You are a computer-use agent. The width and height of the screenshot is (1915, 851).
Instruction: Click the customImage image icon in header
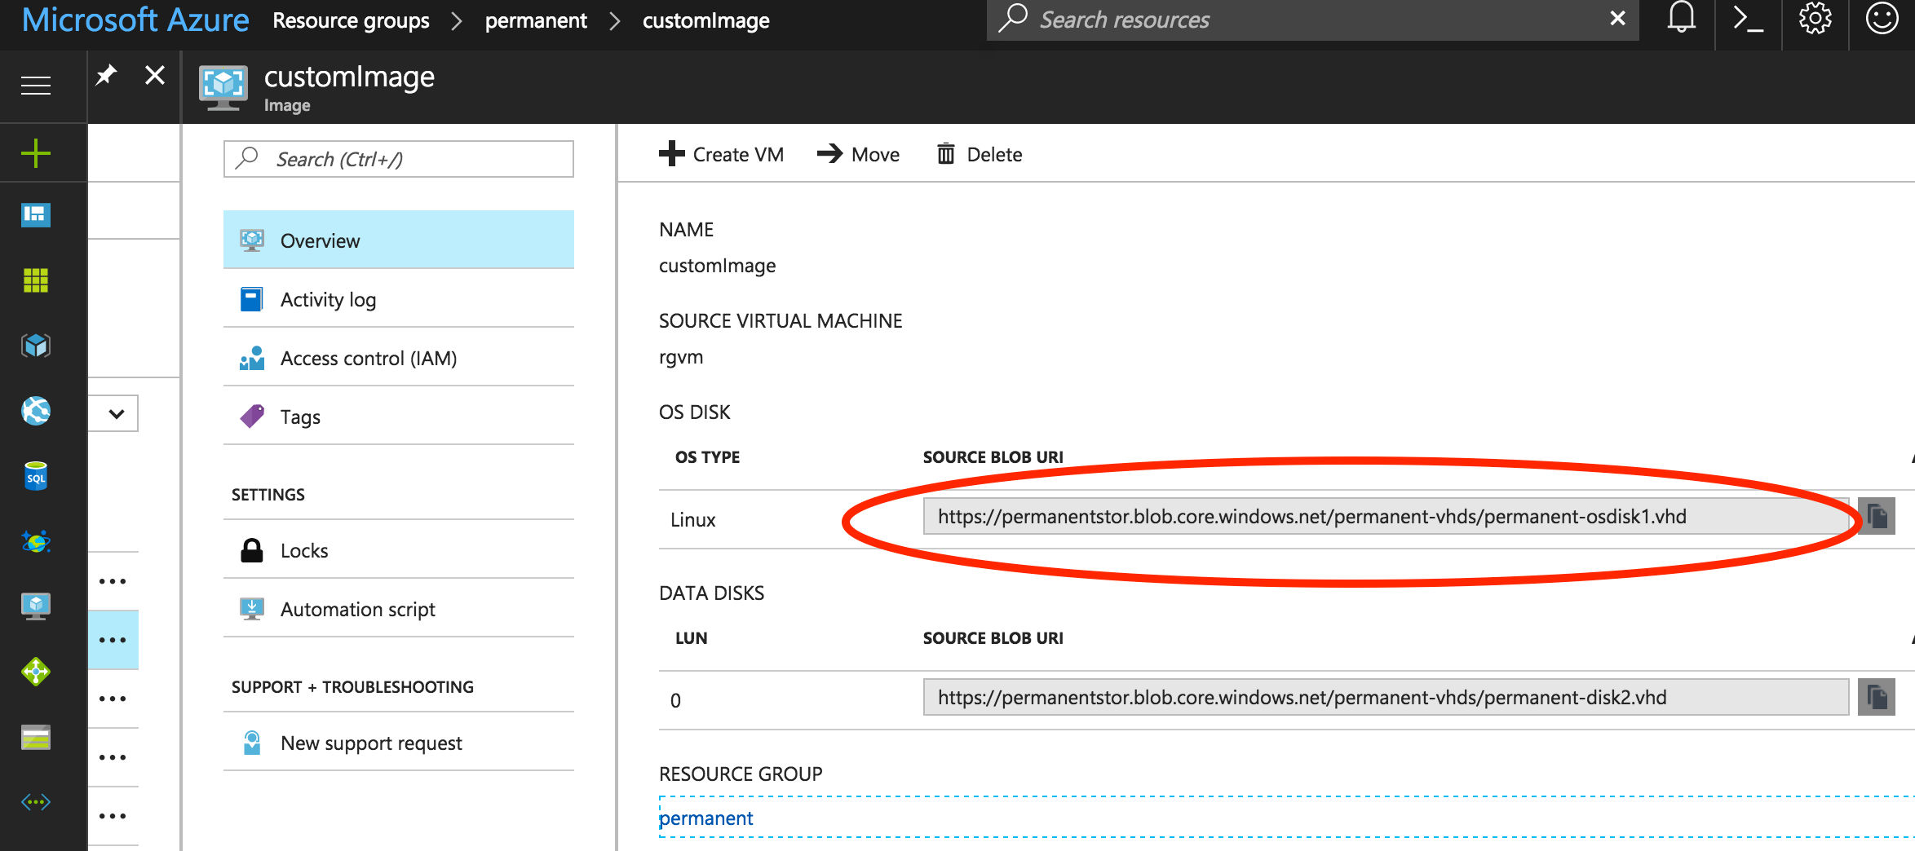(223, 87)
